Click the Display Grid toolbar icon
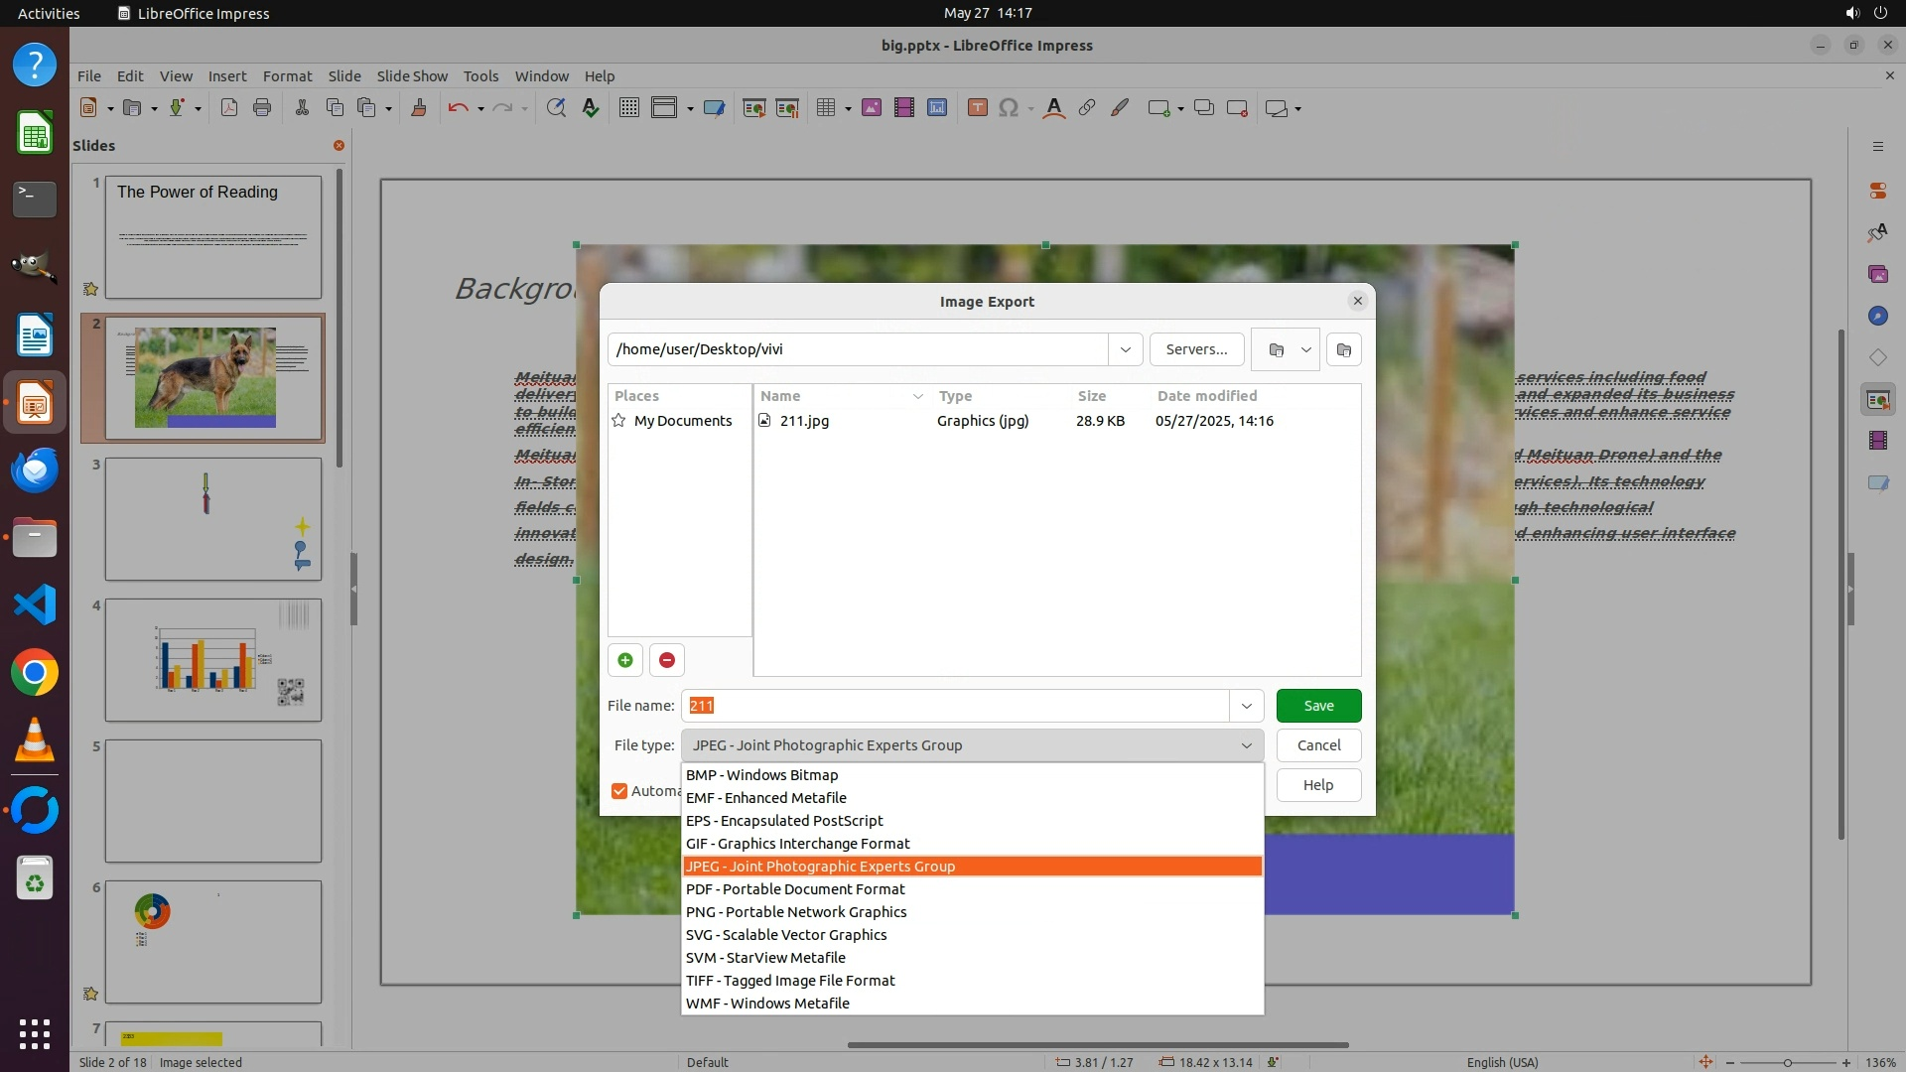Image resolution: width=1906 pixels, height=1072 pixels. [628, 108]
